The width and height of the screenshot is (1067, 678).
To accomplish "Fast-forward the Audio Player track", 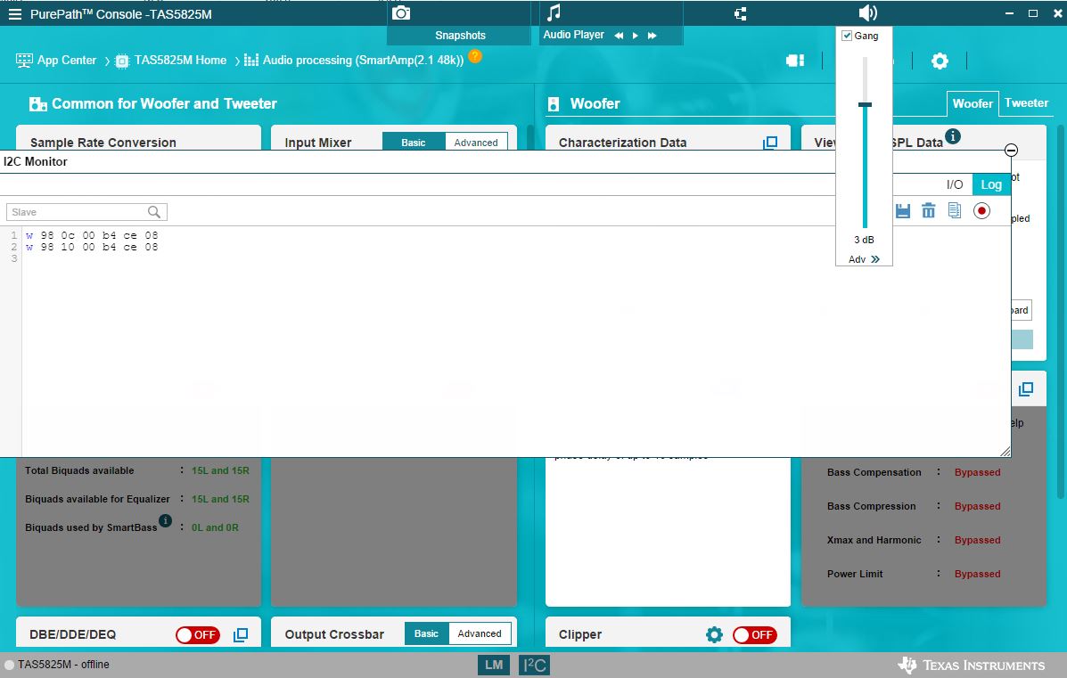I will coord(652,36).
